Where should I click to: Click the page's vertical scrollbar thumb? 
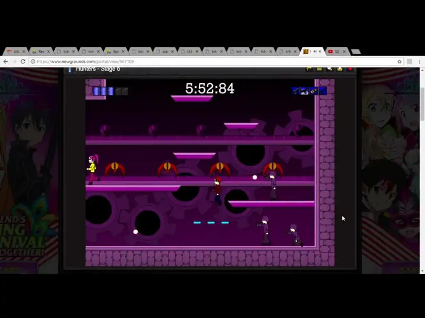(x=422, y=104)
